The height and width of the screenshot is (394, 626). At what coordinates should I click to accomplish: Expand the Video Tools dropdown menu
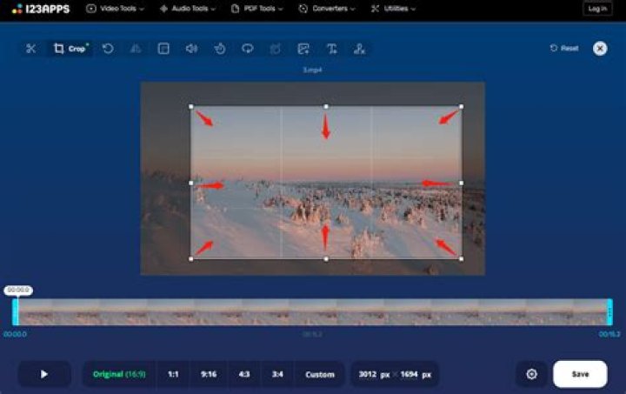(117, 9)
